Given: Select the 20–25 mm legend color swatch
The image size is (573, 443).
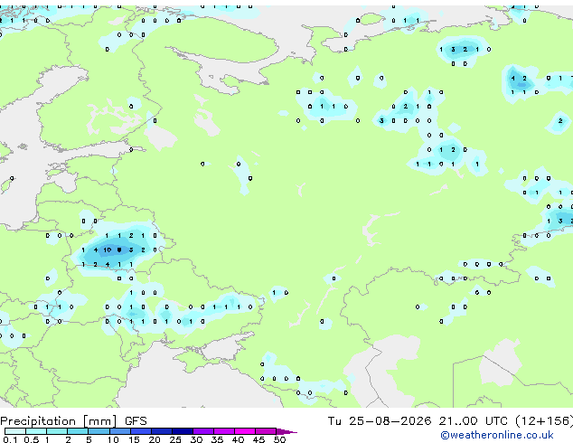Looking at the screenshot, I should (x=162, y=431).
